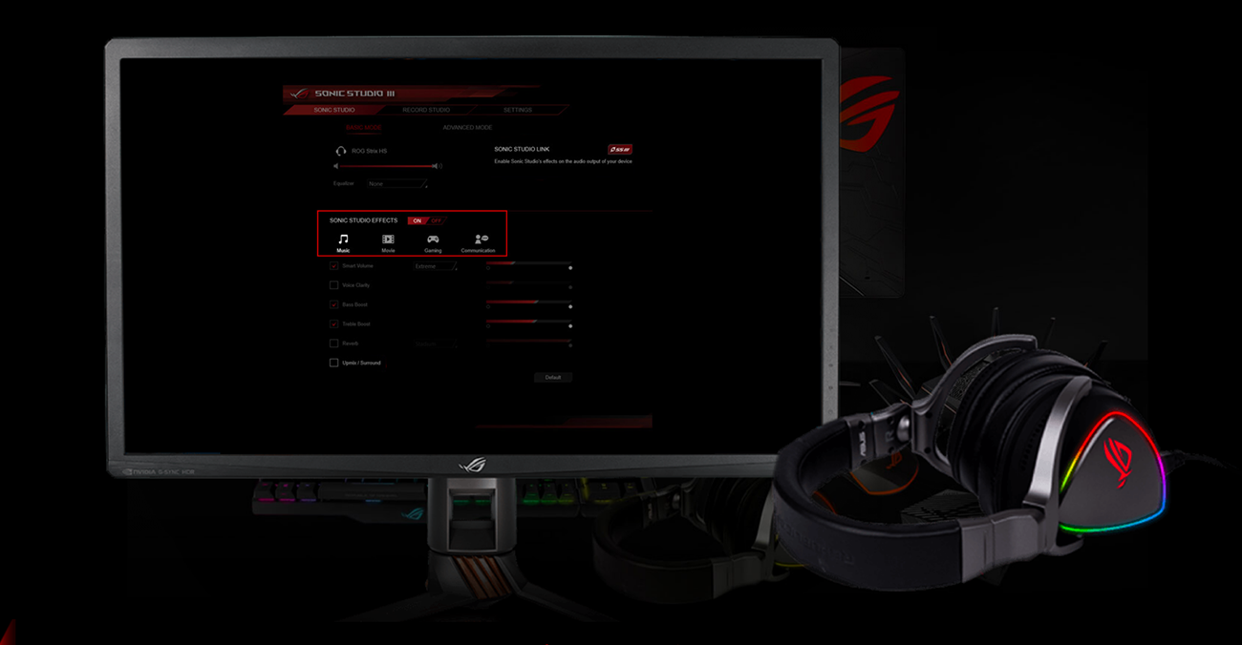This screenshot has width=1242, height=645.
Task: Click the "SONIC STUDIO EFFECTS" heading
Action: click(x=364, y=220)
